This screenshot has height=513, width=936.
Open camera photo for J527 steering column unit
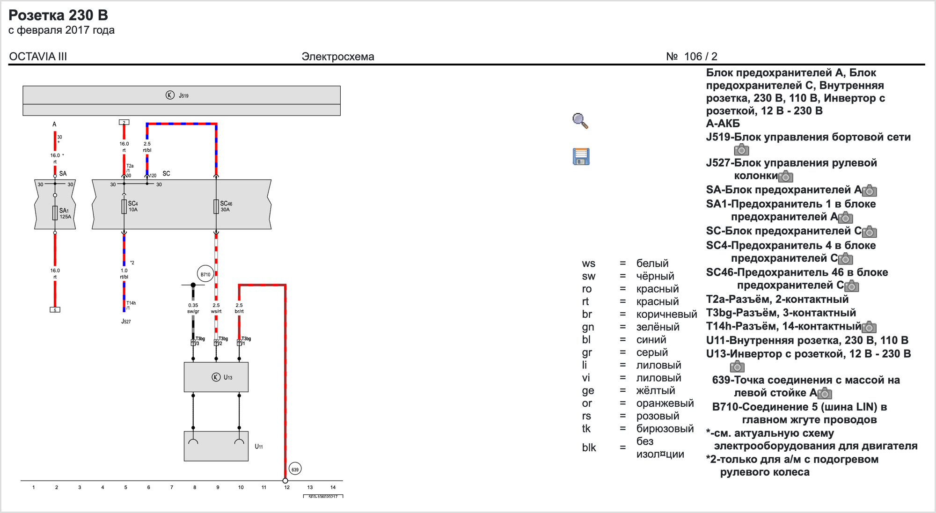point(786,176)
